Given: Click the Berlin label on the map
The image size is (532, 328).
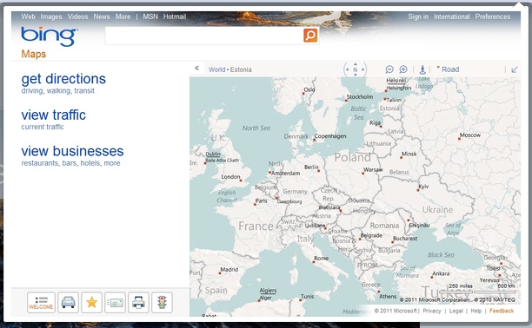Looking at the screenshot, I should (x=311, y=167).
